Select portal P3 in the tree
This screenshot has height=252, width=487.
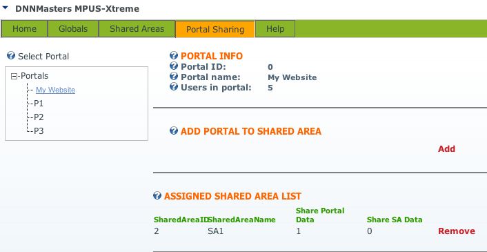point(39,130)
